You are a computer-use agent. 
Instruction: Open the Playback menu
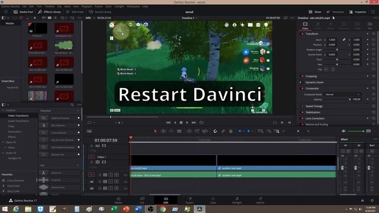tap(86, 7)
